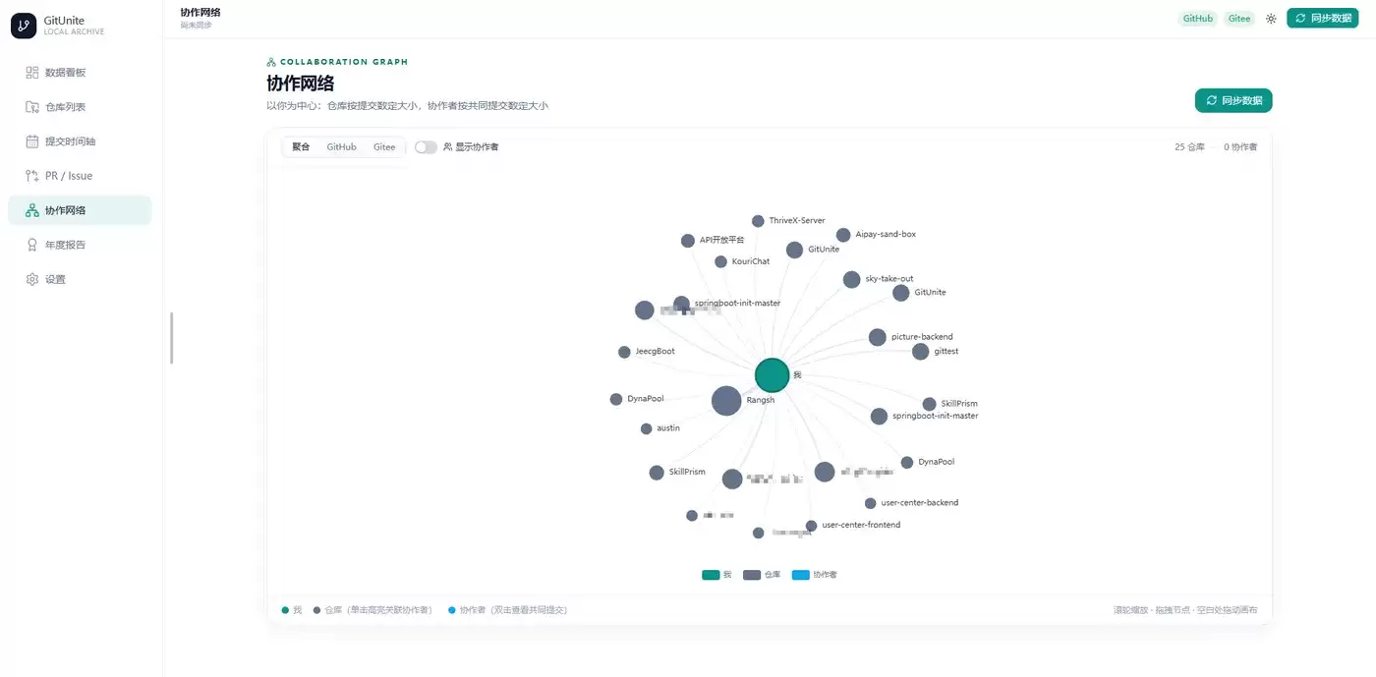Click the picture-backend node
Viewport: 1376px width, 677px height.
coord(878,337)
